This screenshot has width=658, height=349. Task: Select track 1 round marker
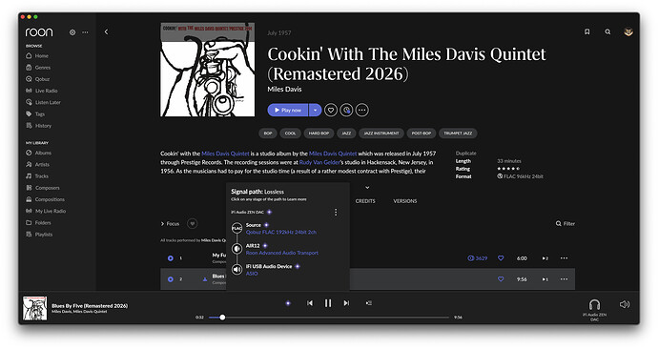click(x=171, y=258)
